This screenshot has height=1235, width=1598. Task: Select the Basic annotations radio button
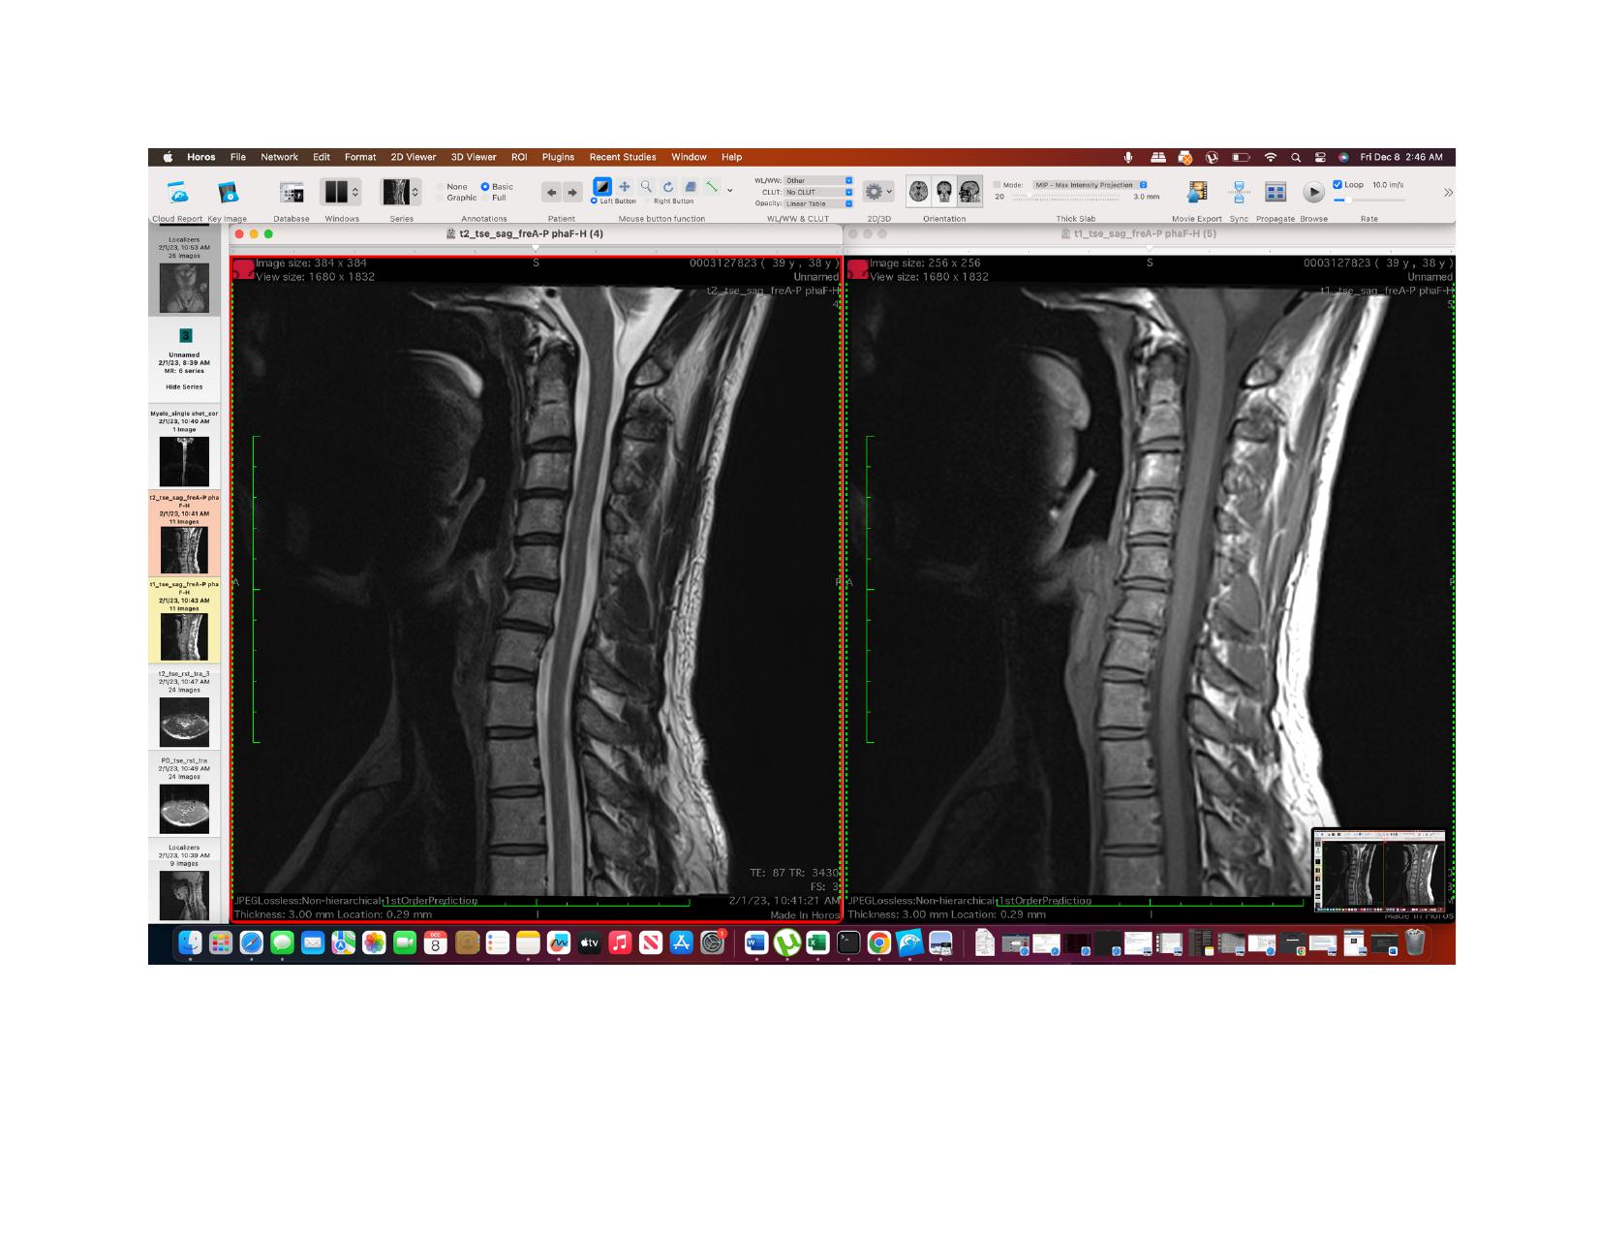coord(485,187)
